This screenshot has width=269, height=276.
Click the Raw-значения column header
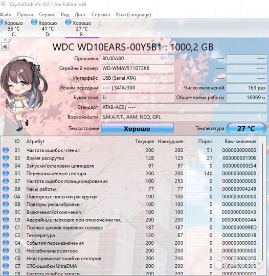[240, 142]
